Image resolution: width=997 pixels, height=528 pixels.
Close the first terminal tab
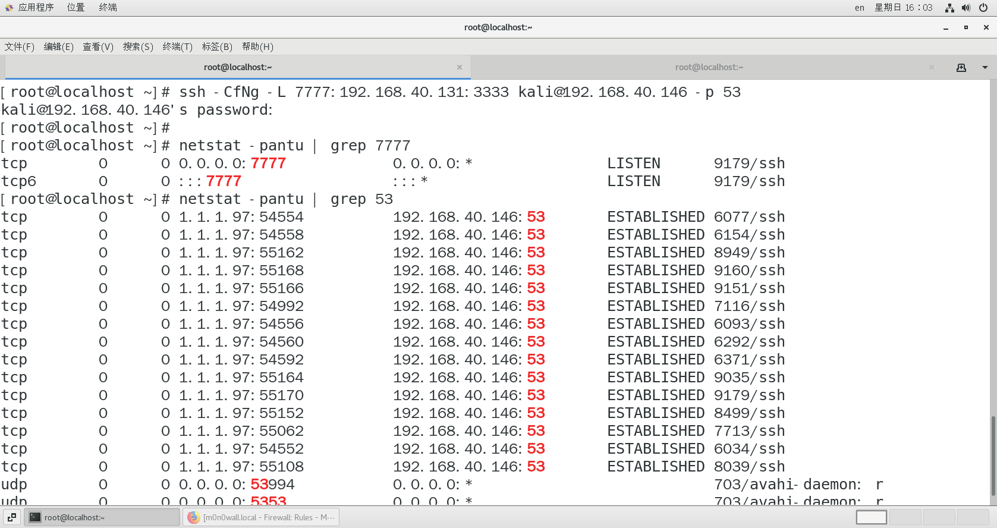point(460,67)
